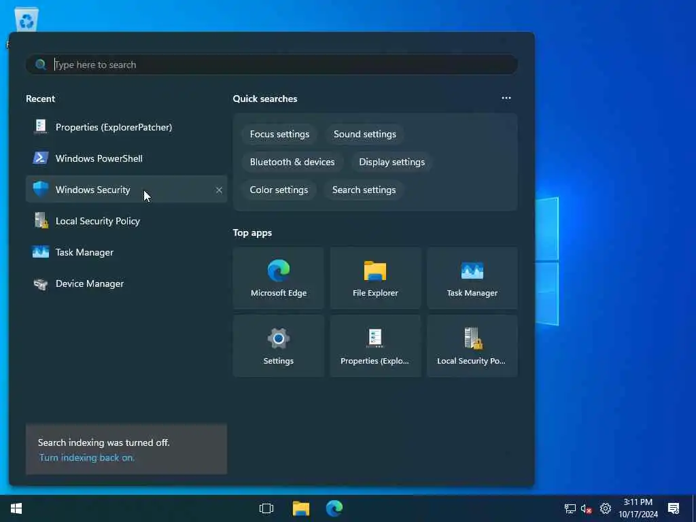This screenshot has height=522, width=696.
Task: Click the muted volume tray icon
Action: (587, 508)
